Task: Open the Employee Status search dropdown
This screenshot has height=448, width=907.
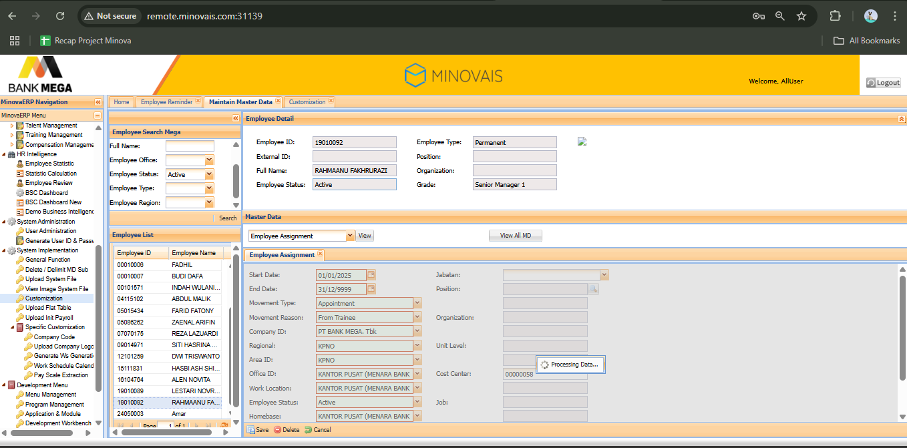Action: pyautogui.click(x=210, y=174)
